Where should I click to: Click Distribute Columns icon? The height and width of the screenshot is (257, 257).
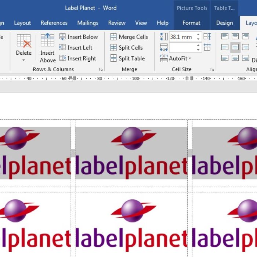coord(207,47)
